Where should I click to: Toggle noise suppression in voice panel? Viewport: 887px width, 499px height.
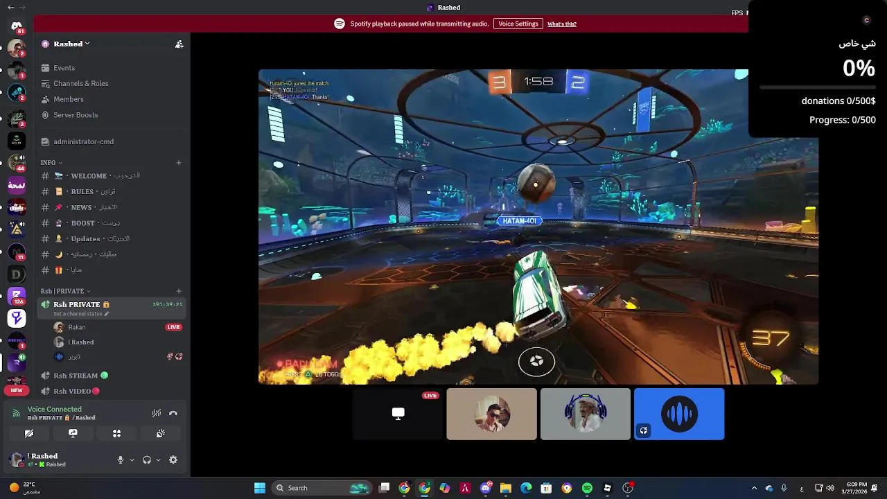tap(157, 413)
